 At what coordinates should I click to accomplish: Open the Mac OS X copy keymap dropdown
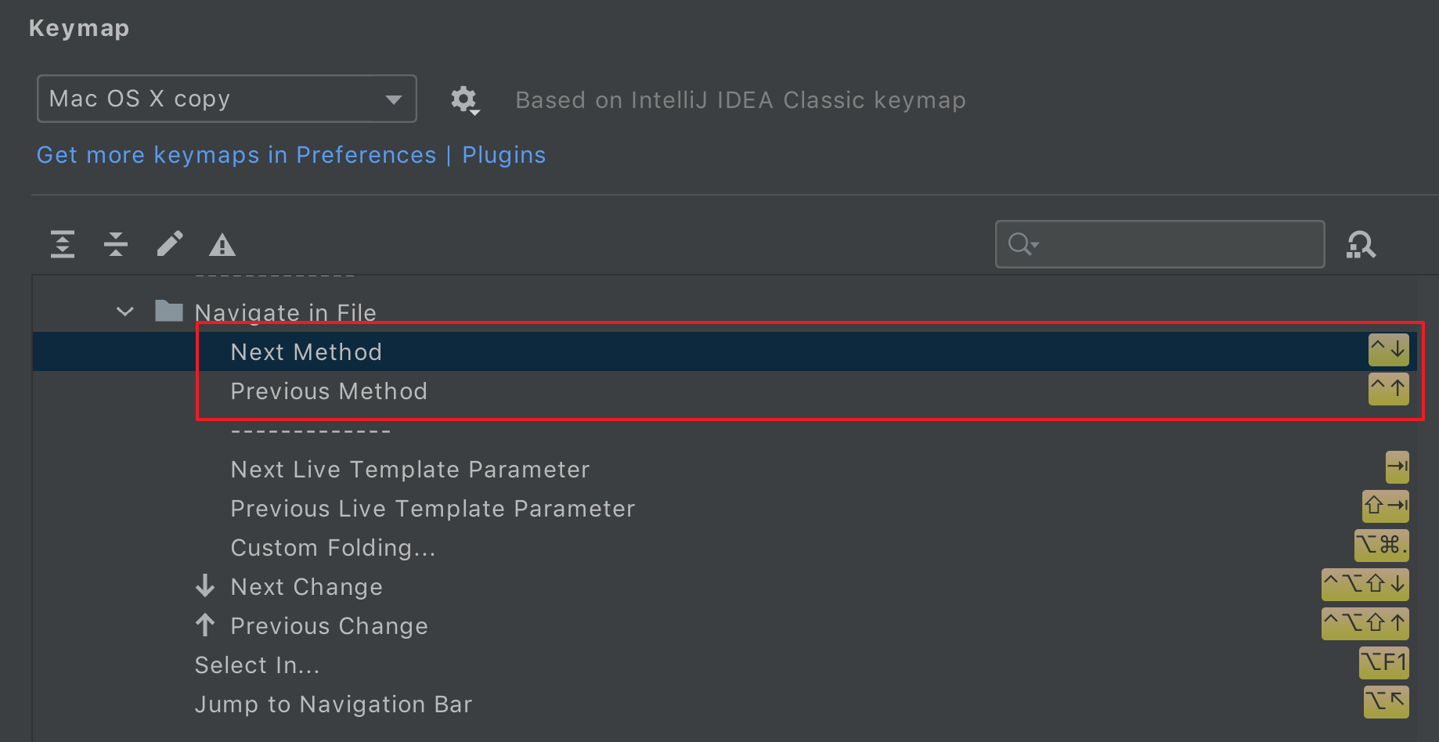point(226,99)
